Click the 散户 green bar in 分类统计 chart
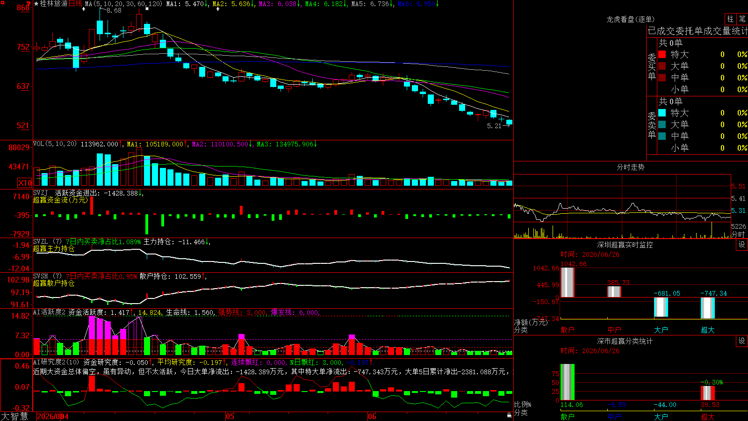The image size is (748, 421). [568, 382]
